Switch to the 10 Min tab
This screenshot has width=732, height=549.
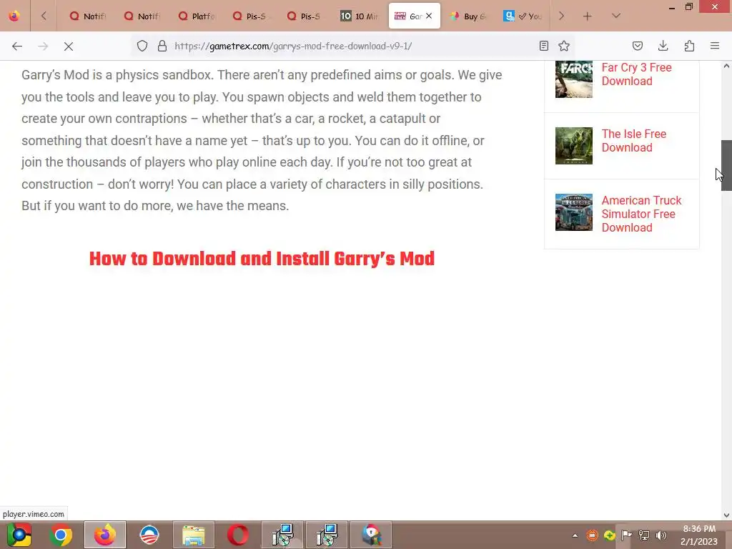359,16
